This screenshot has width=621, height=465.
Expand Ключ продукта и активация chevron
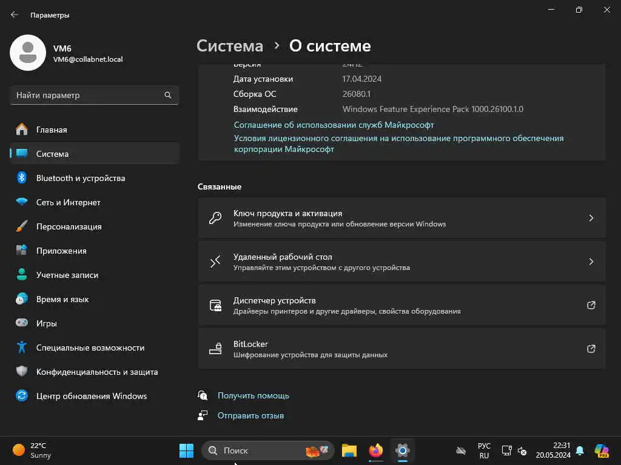point(591,218)
